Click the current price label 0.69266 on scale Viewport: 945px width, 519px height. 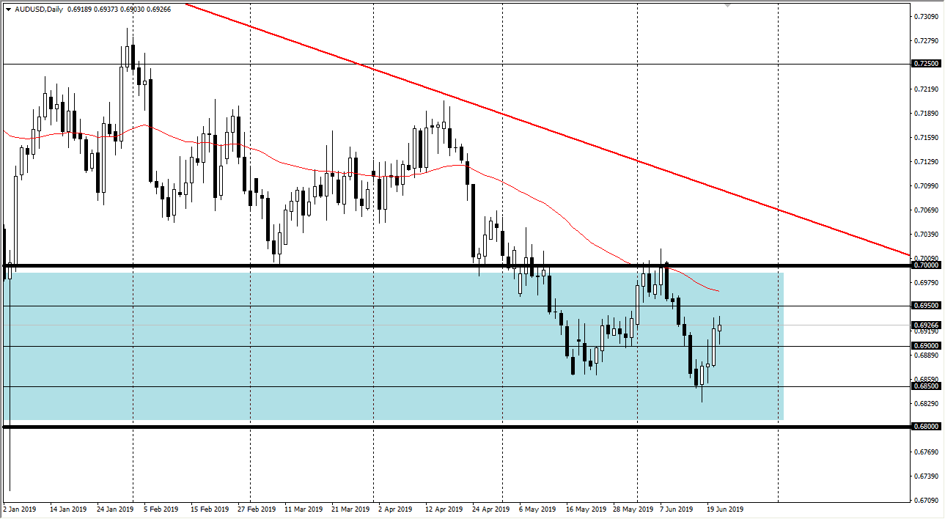927,325
